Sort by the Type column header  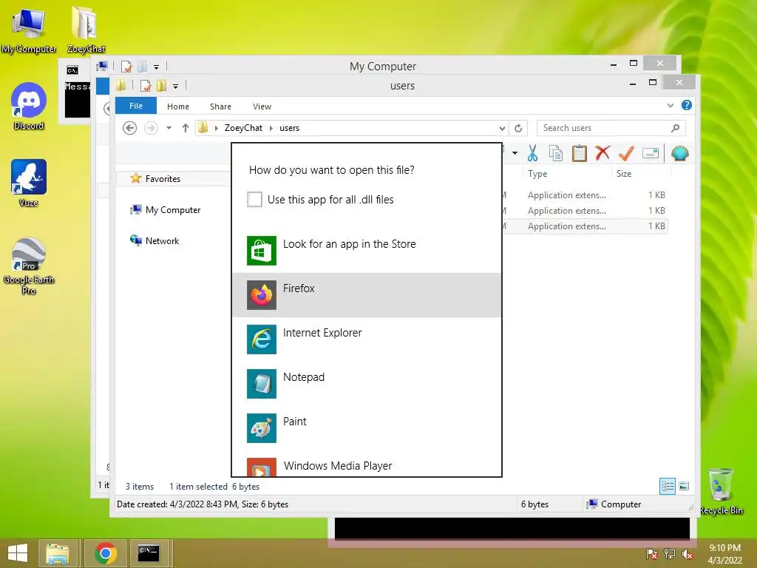[537, 173]
